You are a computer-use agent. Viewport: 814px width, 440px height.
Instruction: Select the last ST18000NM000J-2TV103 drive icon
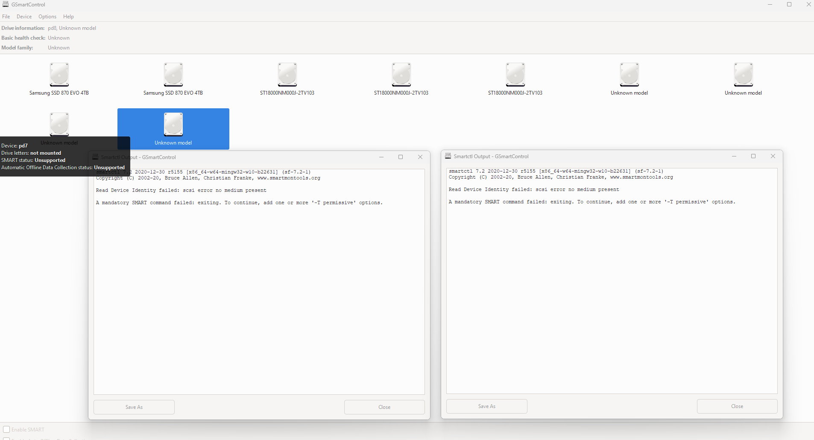point(515,75)
